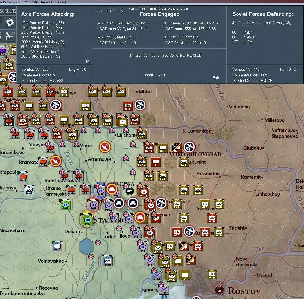The width and height of the screenshot is (304, 299).
Task: Click the Shakhty town label
Action: (x=238, y=228)
